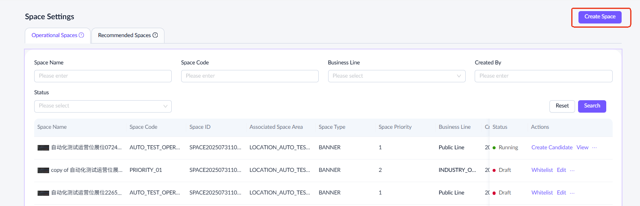Open more actions ellipsis for Running row

(594, 148)
